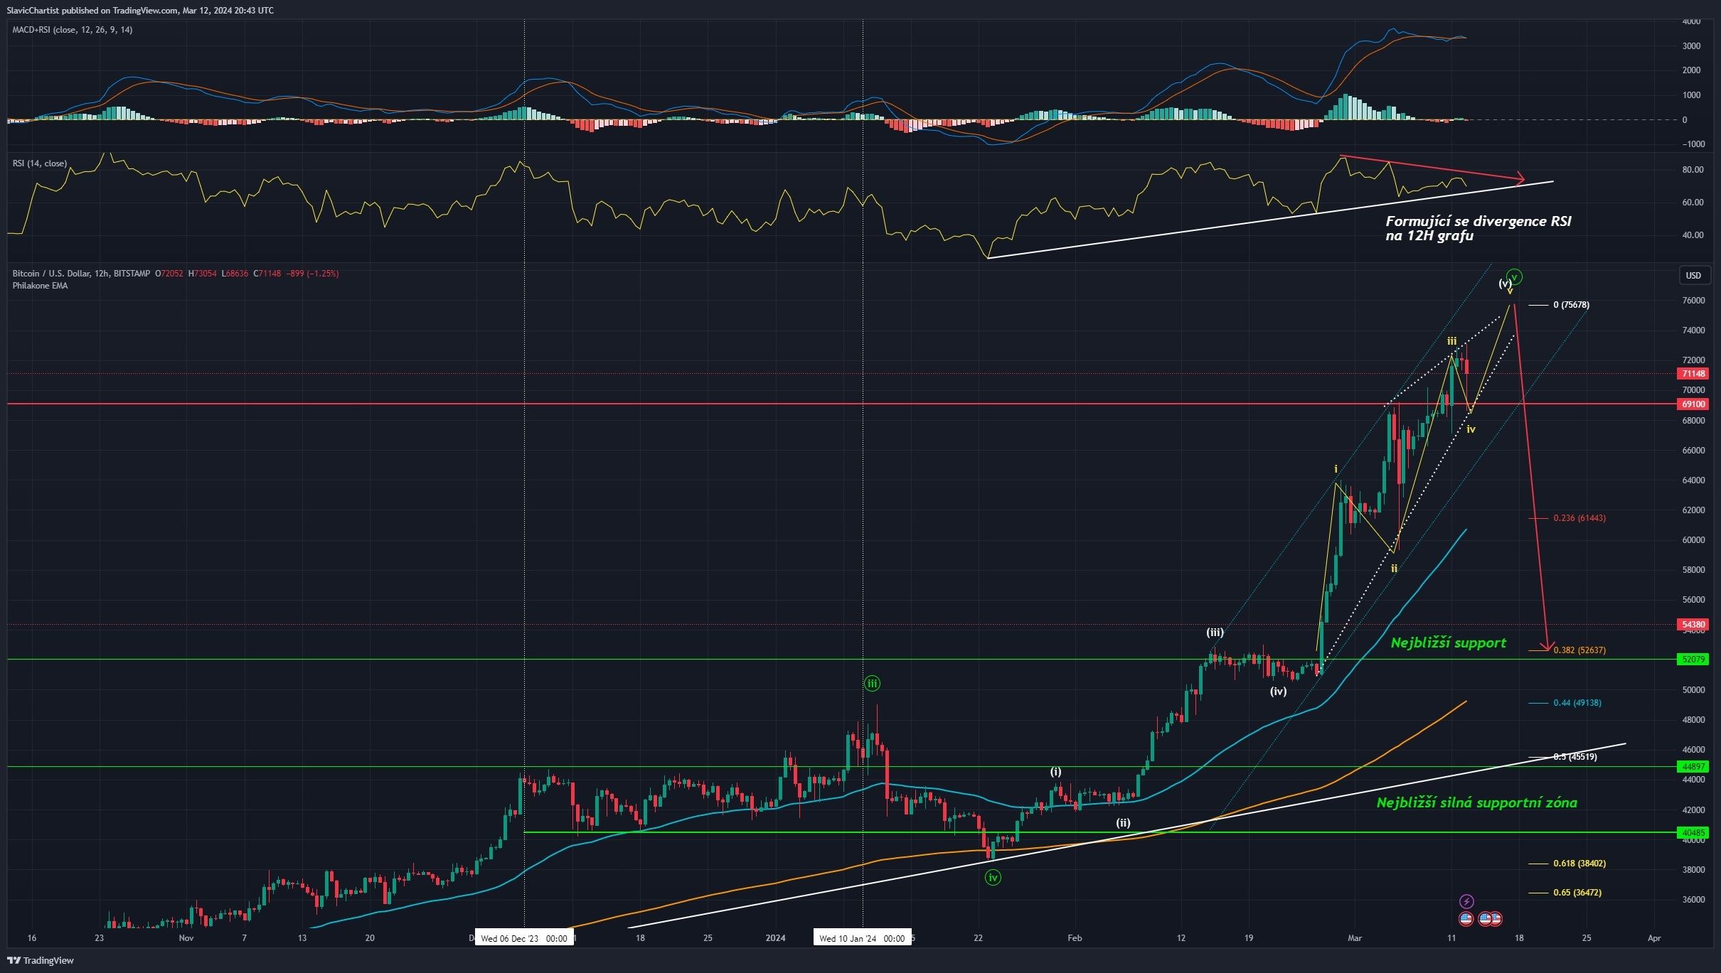Screen dimensions: 1721x973
Task: Click the red 69100 price level label
Action: coord(1693,404)
